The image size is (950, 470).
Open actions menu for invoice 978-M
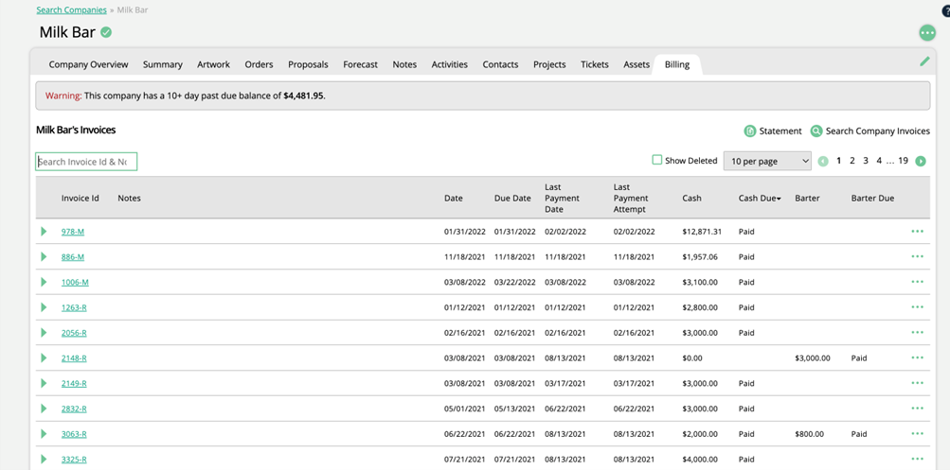(x=917, y=231)
